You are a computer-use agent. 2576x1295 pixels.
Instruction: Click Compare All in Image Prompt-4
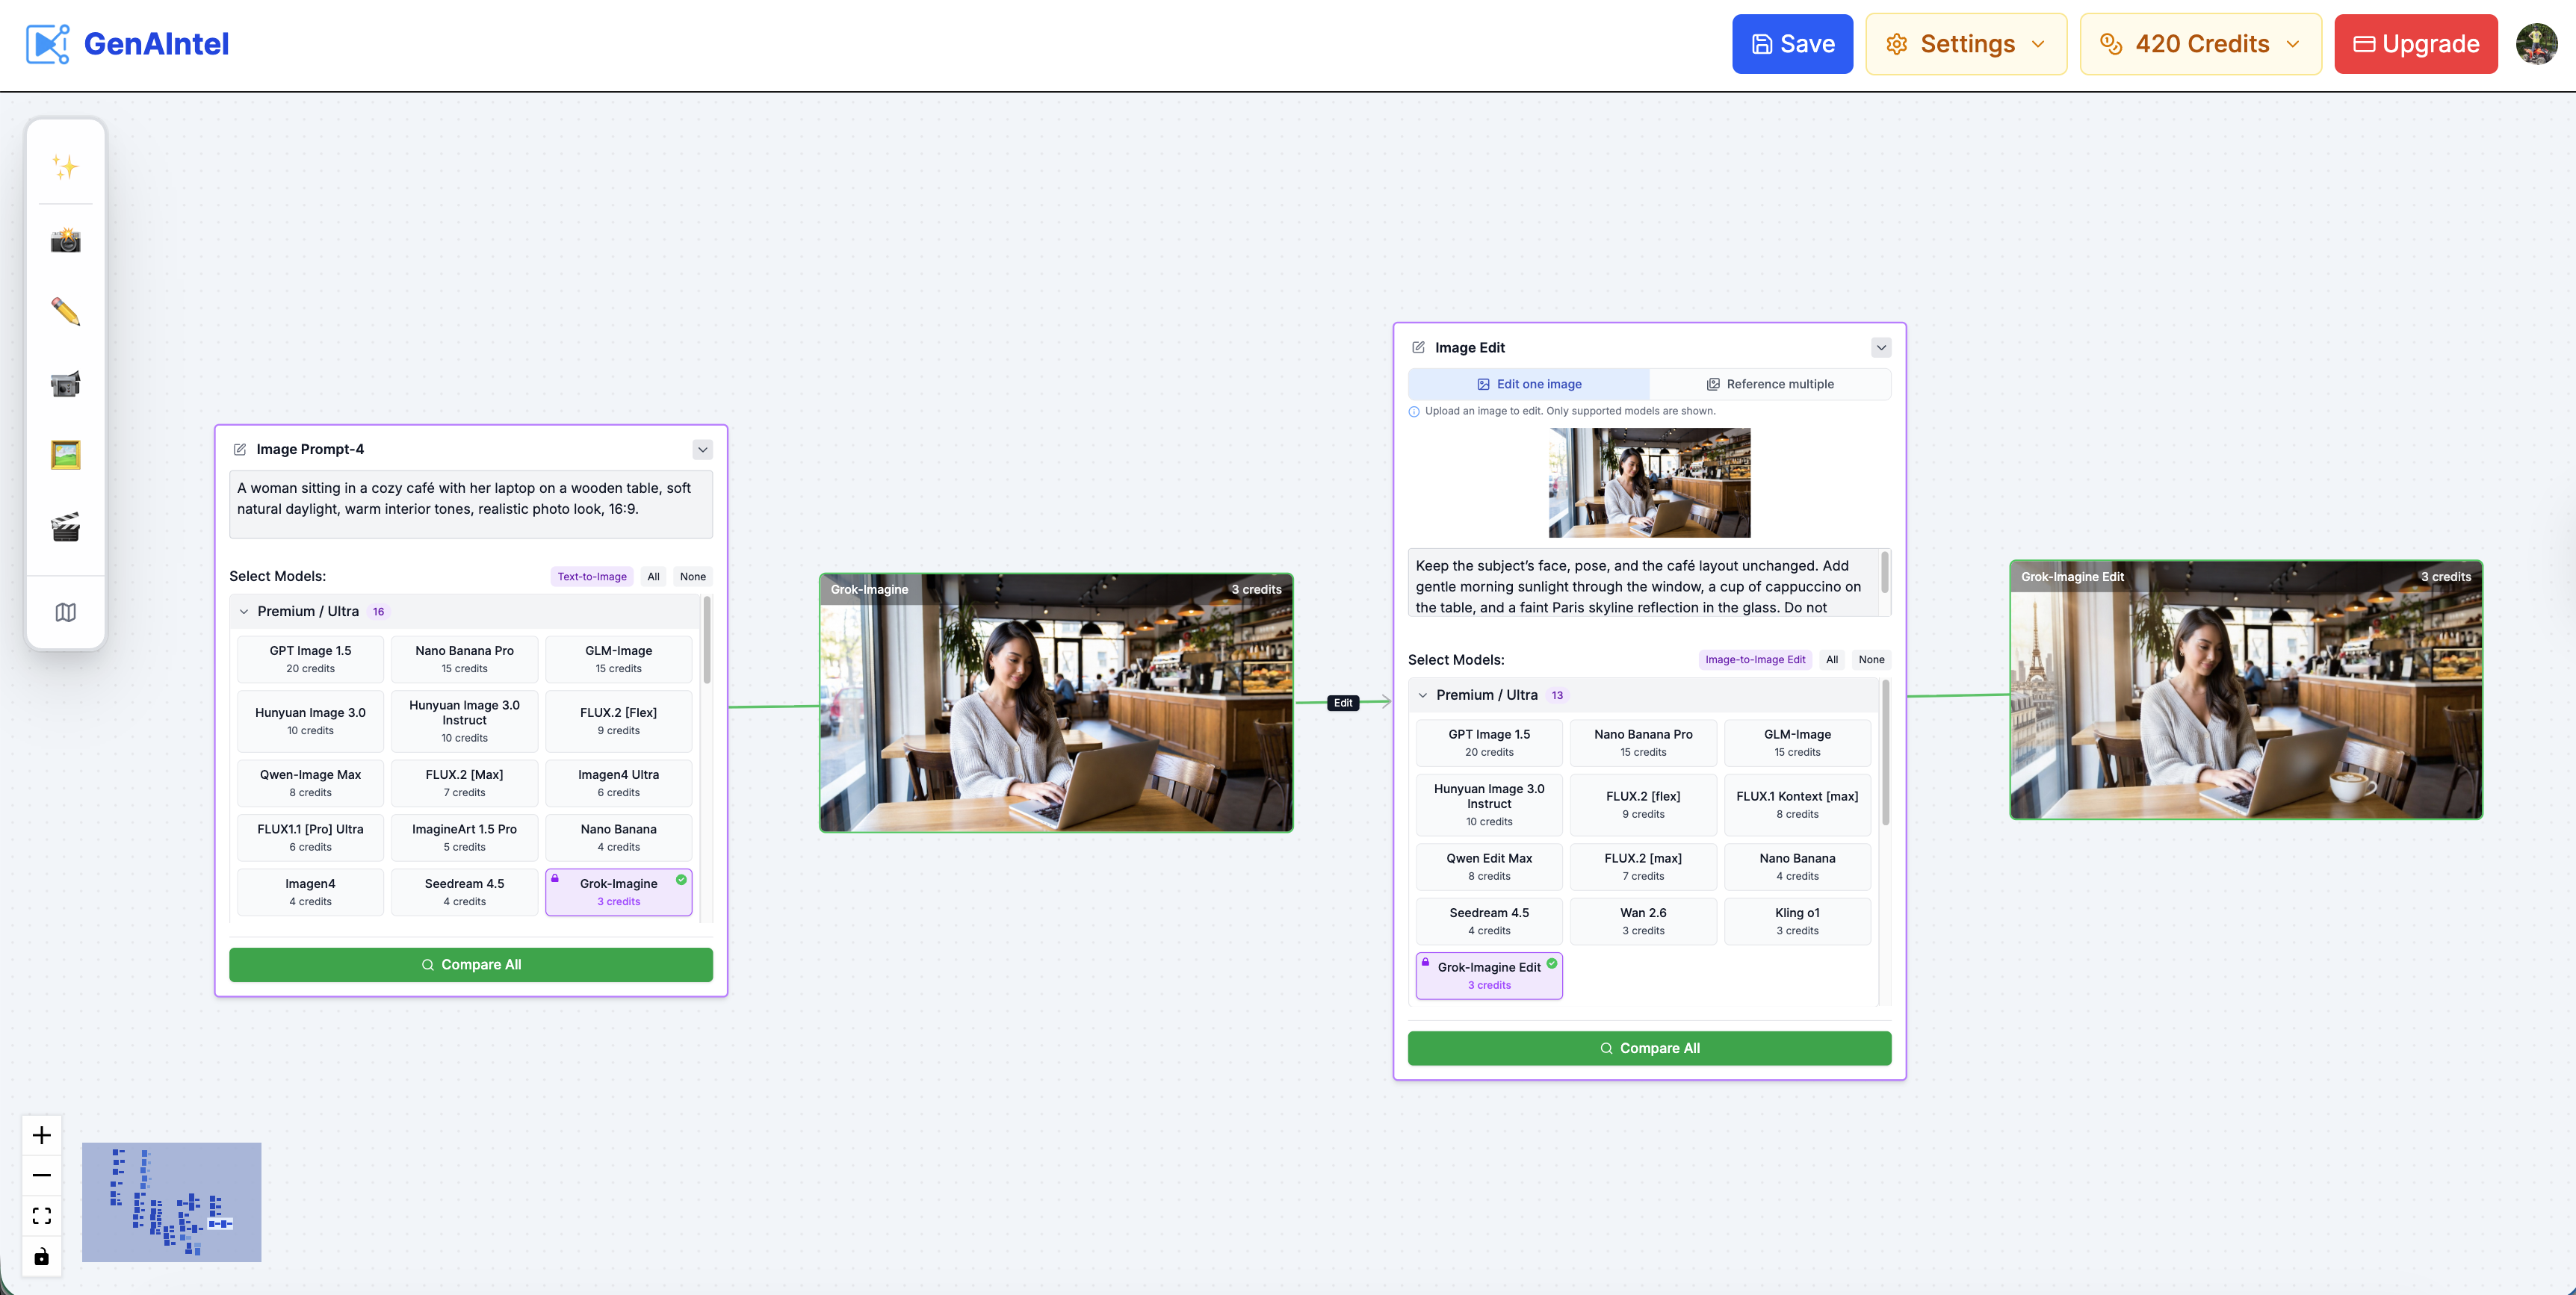pos(470,964)
